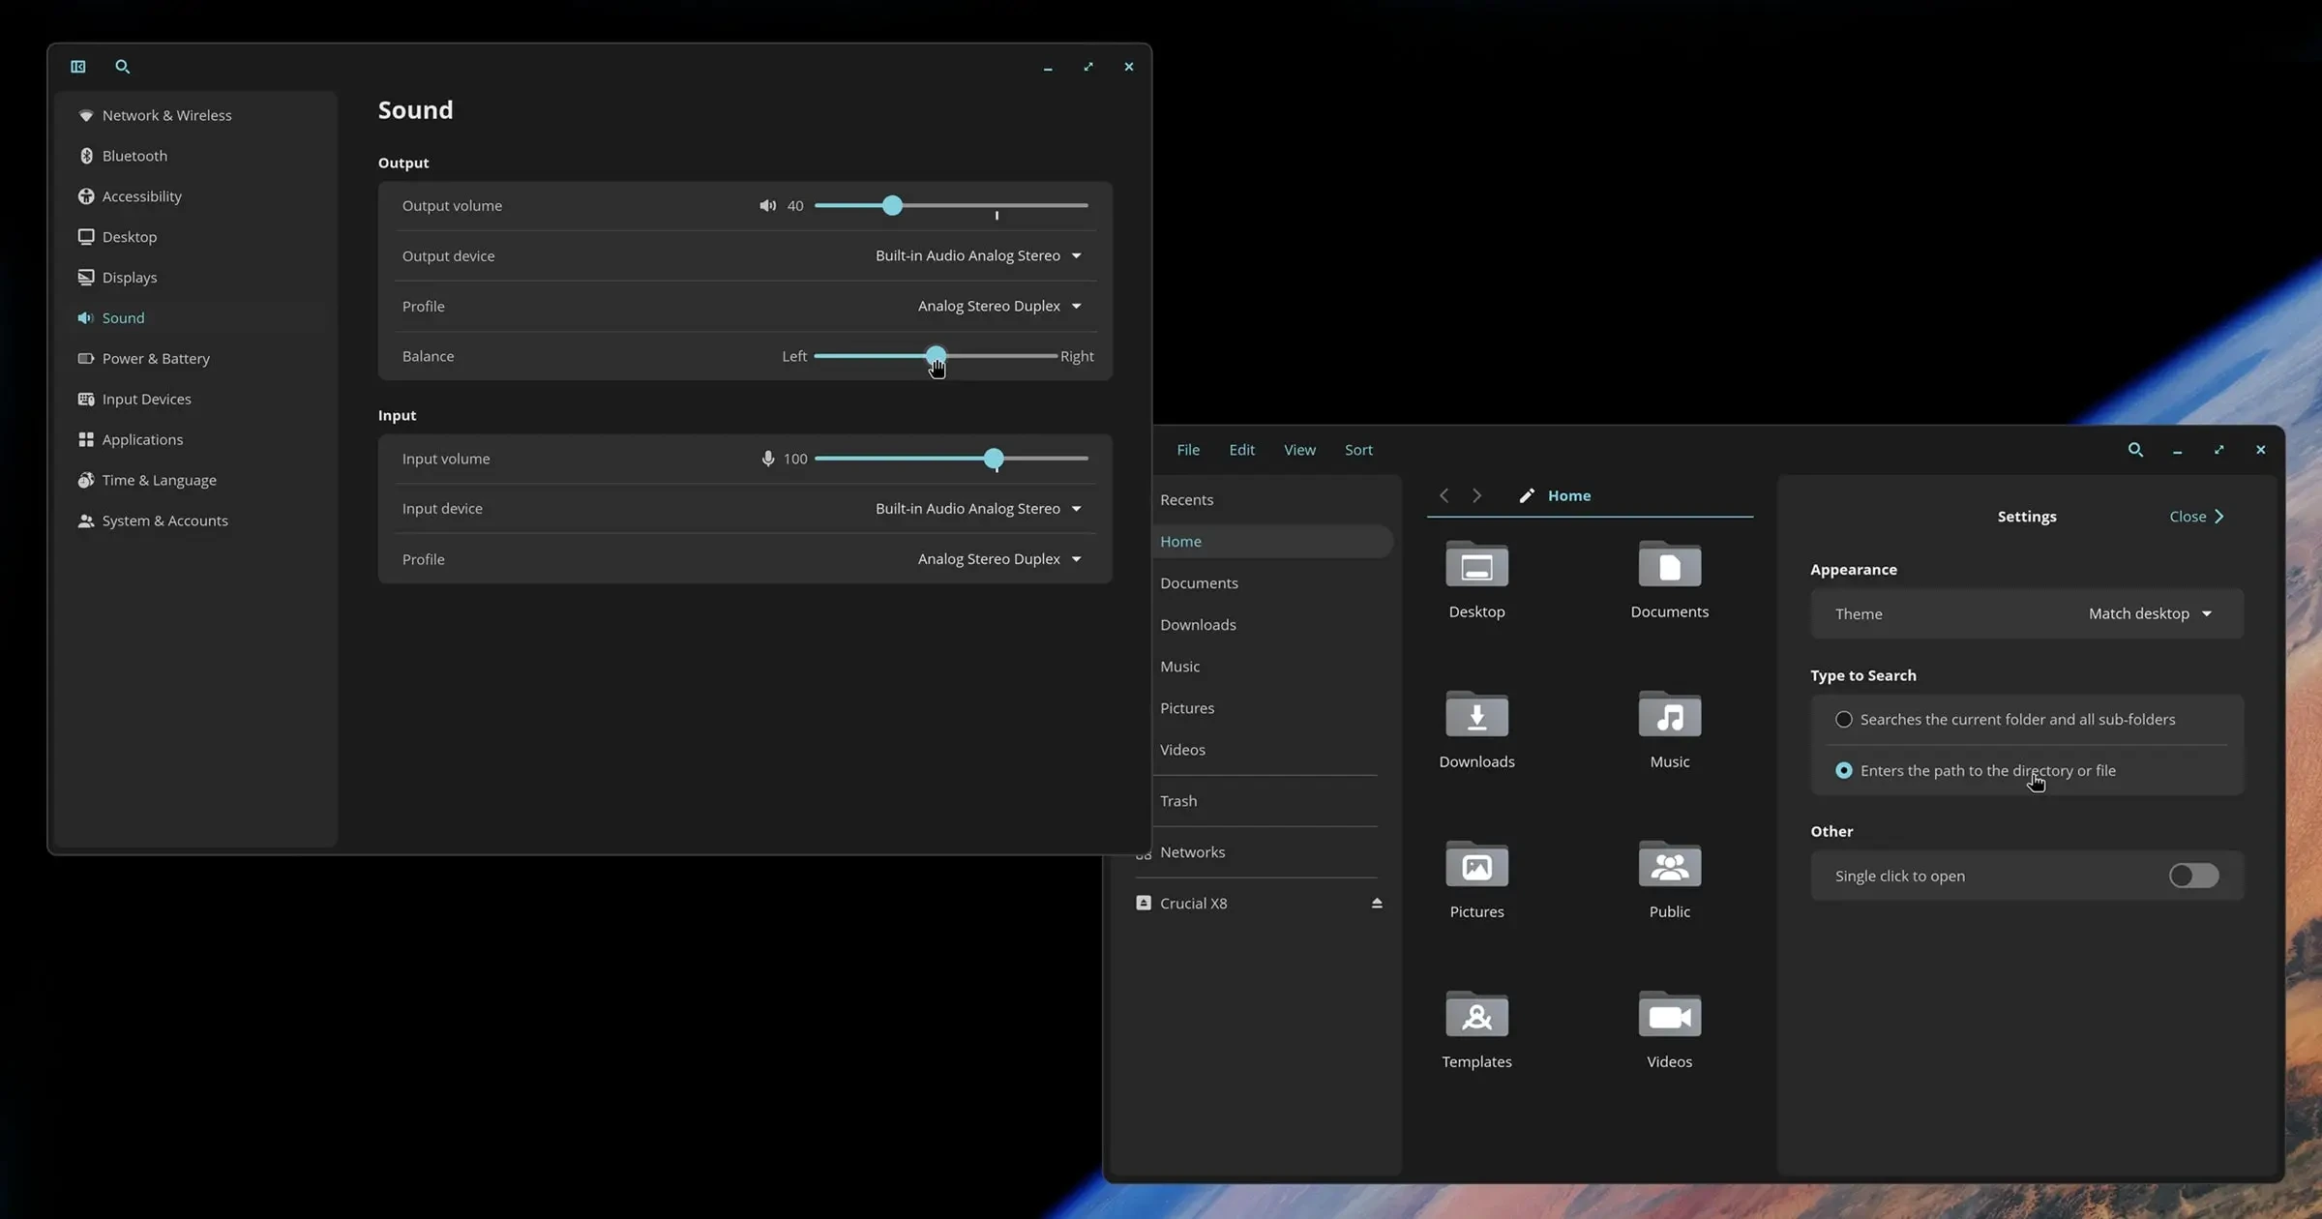Open the Videos folder icon in Files grid
This screenshot has height=1219, width=2322.
click(x=1670, y=1014)
